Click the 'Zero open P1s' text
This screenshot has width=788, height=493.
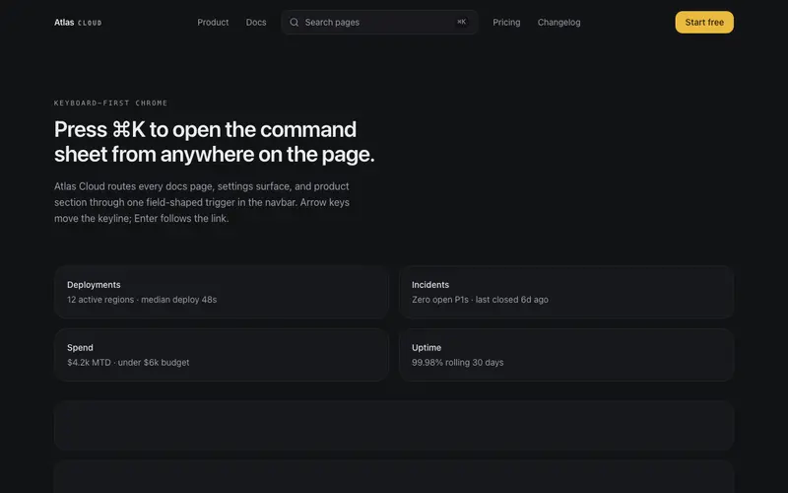click(x=440, y=300)
